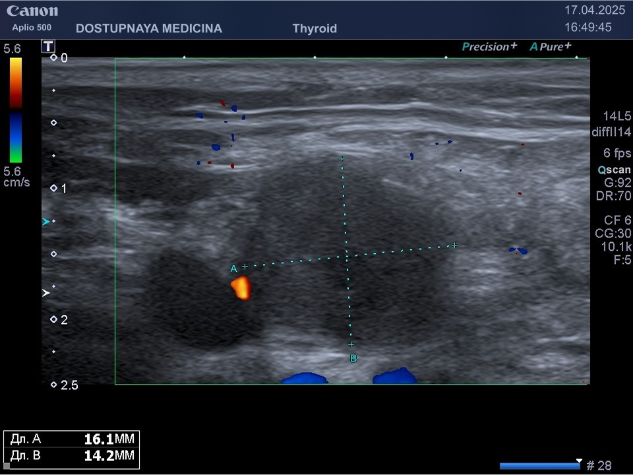Screen dimensions: 633x475
Task: Toggle the Precision+ imaging mode label
Action: click(489, 47)
